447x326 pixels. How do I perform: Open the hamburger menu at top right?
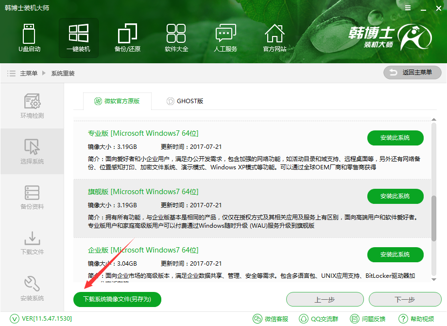(x=408, y=8)
